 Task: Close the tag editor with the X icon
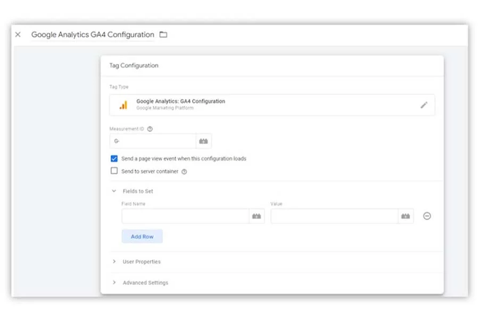(x=18, y=35)
